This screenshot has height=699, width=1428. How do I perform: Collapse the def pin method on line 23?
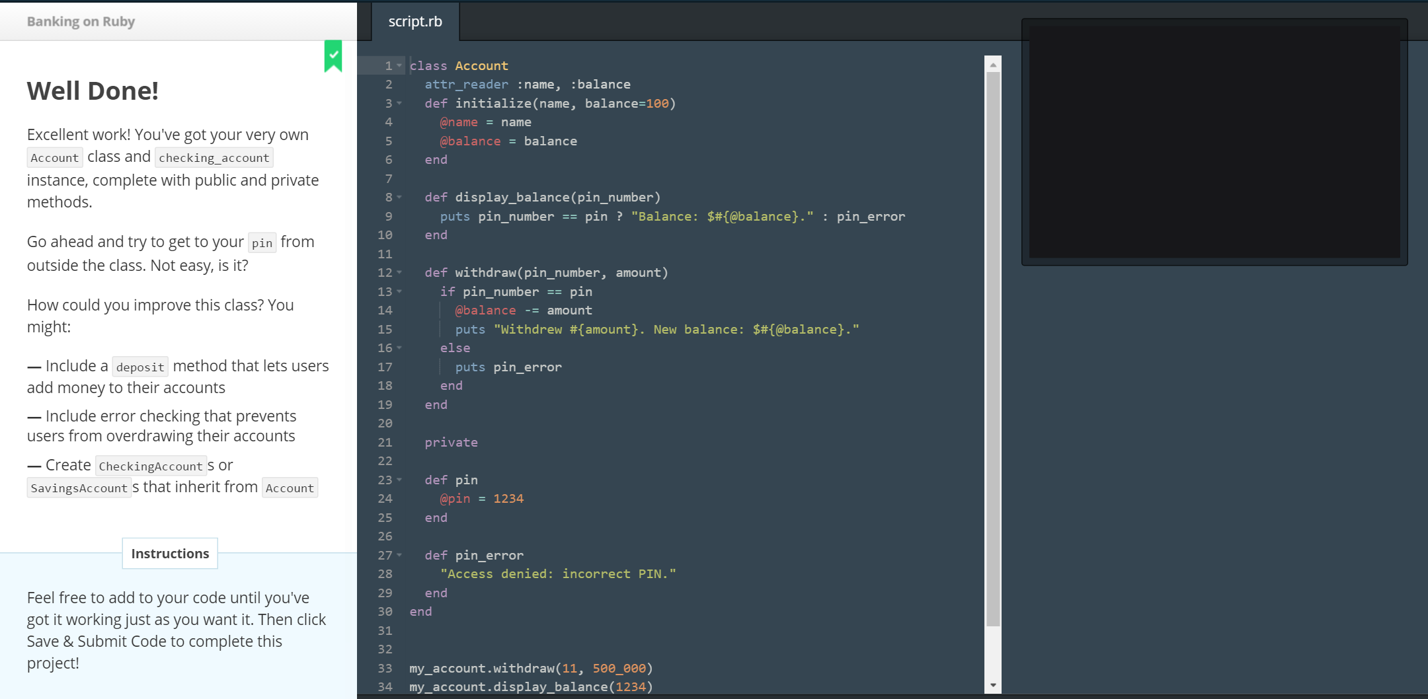point(399,480)
